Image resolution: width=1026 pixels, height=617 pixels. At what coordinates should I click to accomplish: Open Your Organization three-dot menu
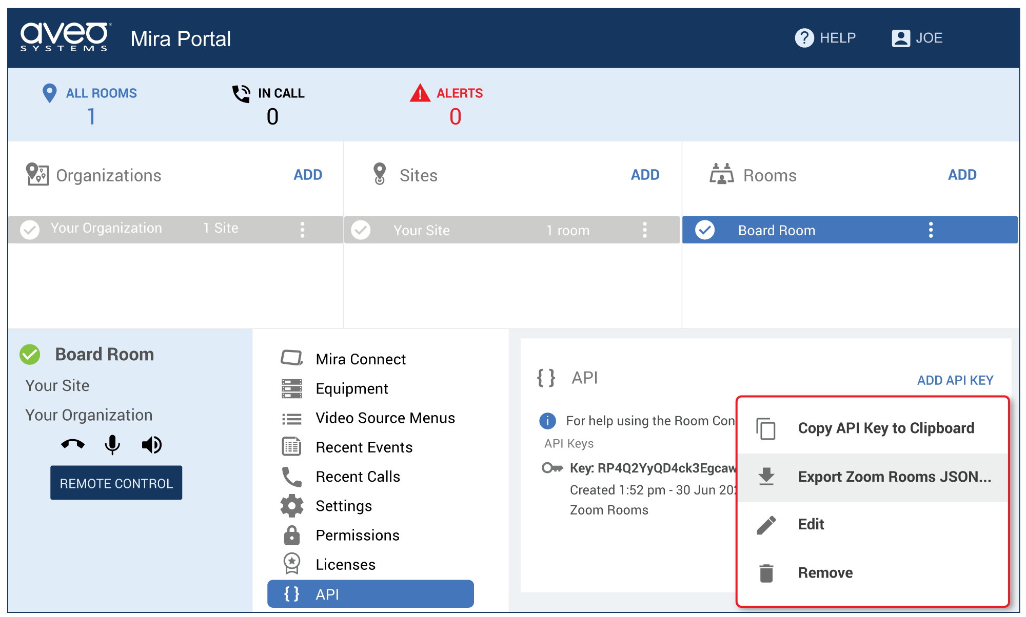(302, 230)
